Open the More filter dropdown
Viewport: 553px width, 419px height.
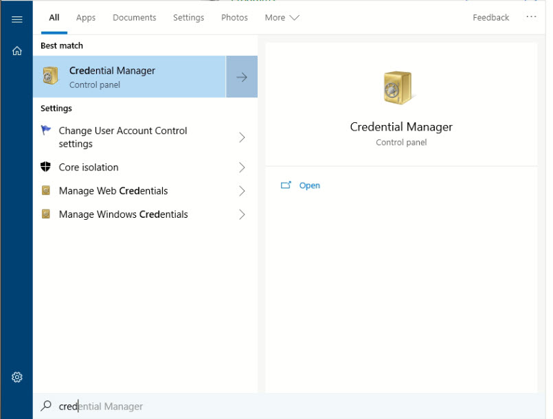tap(282, 18)
